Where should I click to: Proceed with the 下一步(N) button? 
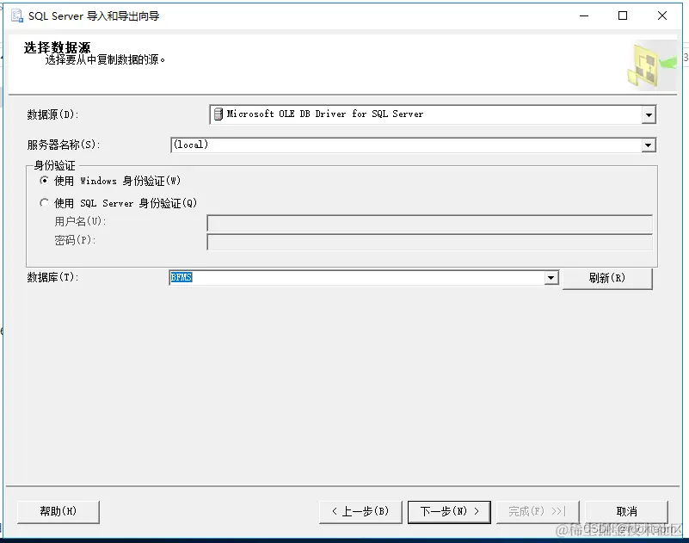[x=449, y=512]
